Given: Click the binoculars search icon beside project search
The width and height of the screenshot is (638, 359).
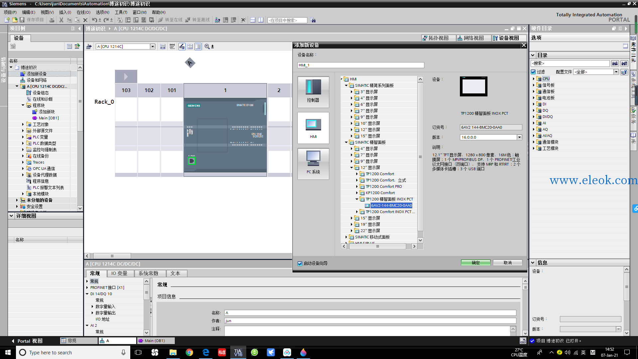Looking at the screenshot, I should tap(313, 20).
